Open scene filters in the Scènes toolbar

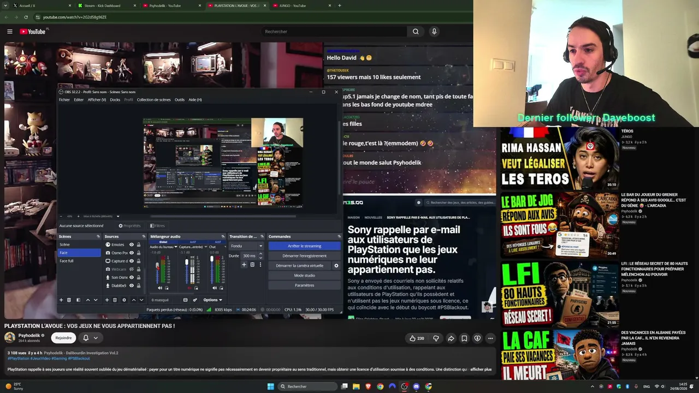click(78, 300)
